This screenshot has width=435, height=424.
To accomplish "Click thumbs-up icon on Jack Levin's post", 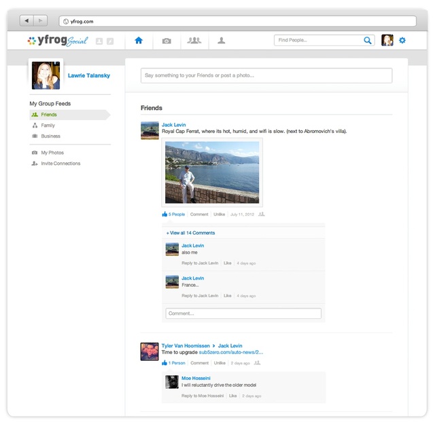I will (164, 214).
